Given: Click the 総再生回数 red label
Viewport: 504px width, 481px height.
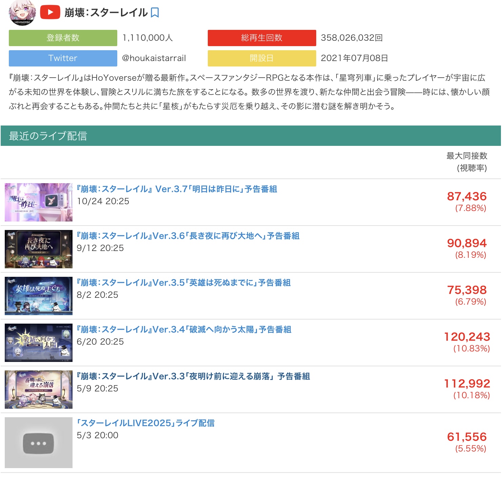Looking at the screenshot, I should tap(262, 38).
